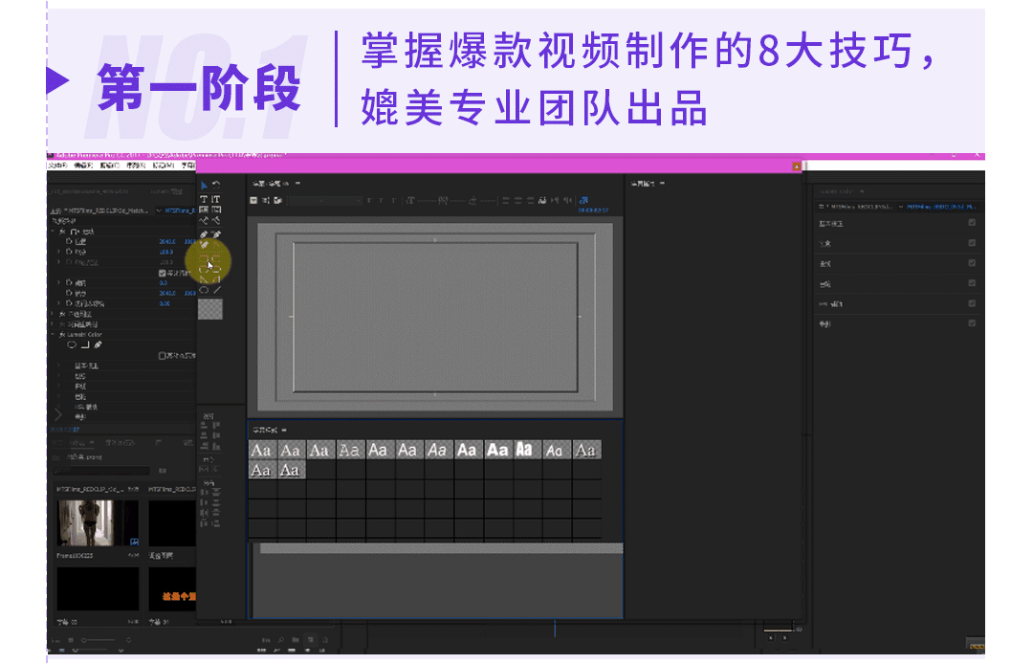Toggle 色轮 checkbox in Lumetri Color panel
Image resolution: width=1033 pixels, height=664 pixels.
(972, 283)
